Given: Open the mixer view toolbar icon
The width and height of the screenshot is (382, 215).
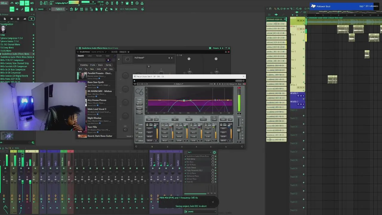Looking at the screenshot, I should click(86, 9).
